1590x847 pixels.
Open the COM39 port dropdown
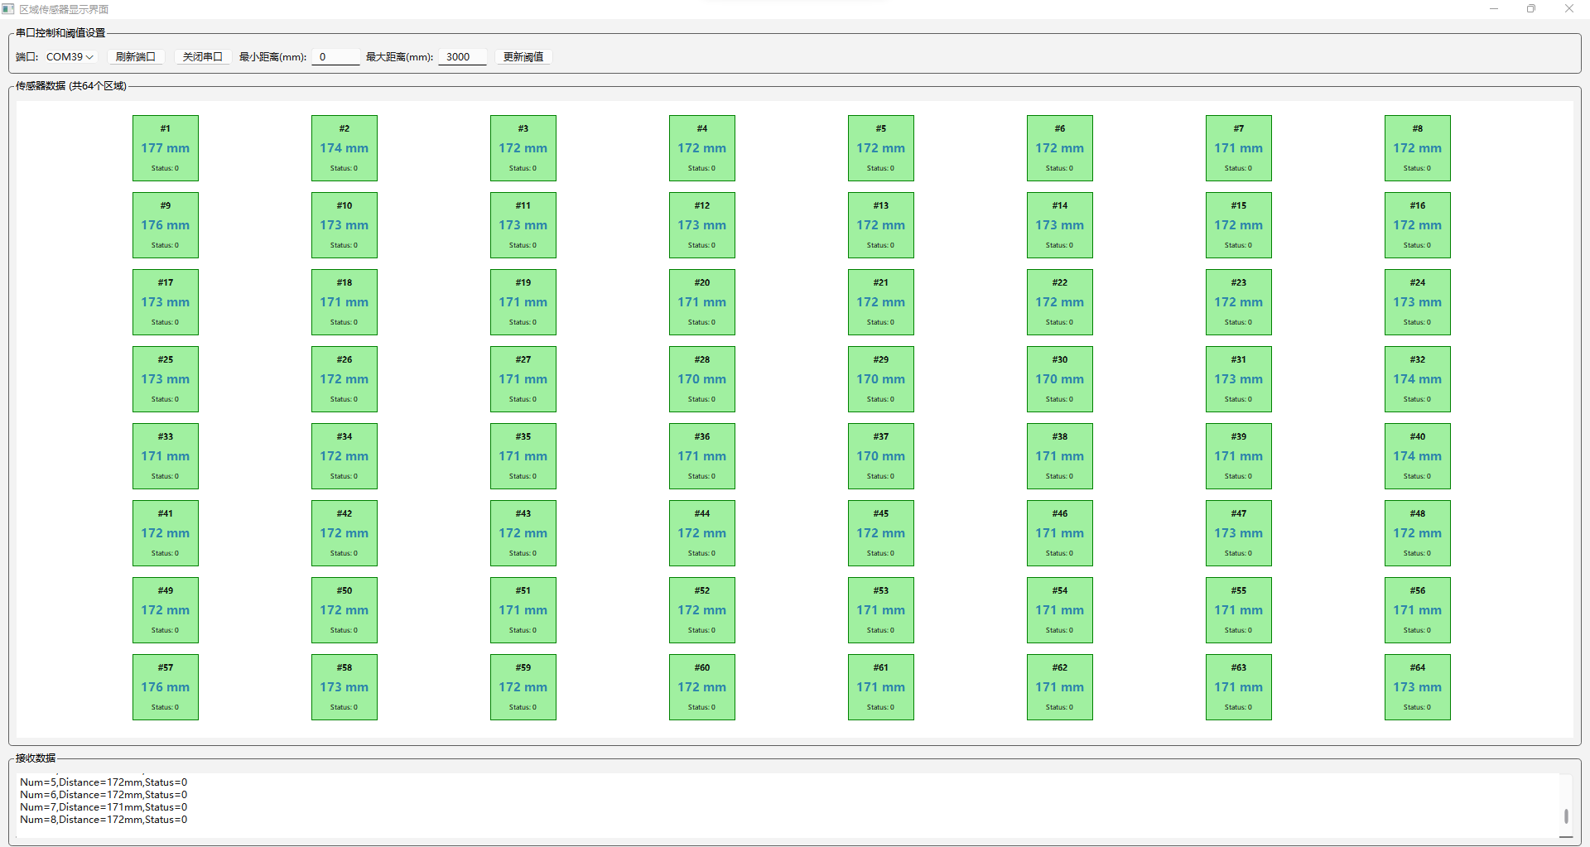(x=70, y=57)
